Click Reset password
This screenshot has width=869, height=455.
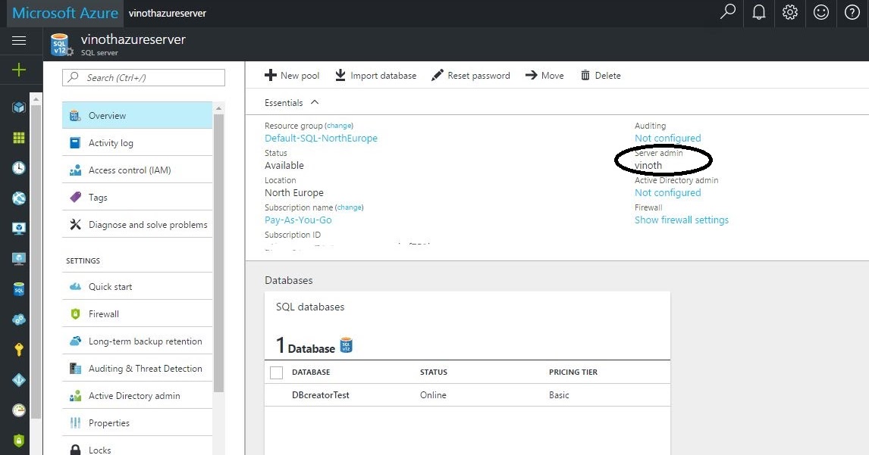tap(471, 75)
